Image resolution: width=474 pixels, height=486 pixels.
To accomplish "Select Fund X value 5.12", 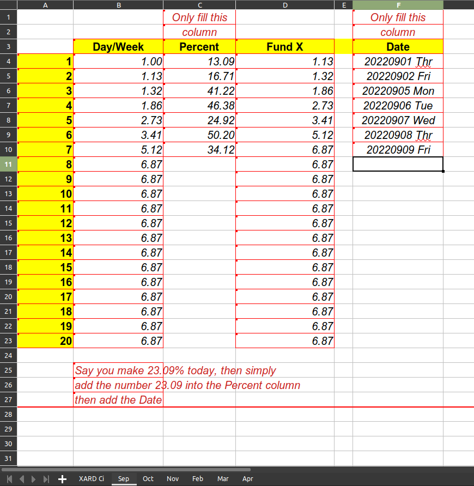I will tap(285, 135).
